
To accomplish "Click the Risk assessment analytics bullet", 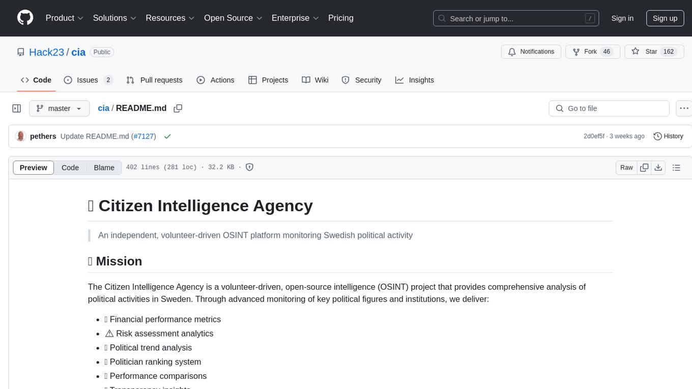I will pyautogui.click(x=159, y=334).
